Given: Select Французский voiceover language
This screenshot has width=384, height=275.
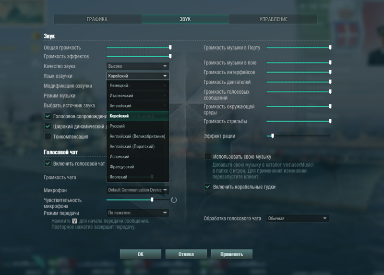Looking at the screenshot, I should (138, 167).
